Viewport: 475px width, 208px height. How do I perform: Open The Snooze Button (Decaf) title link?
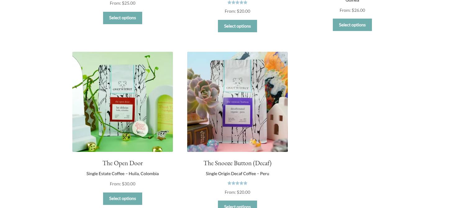(237, 163)
